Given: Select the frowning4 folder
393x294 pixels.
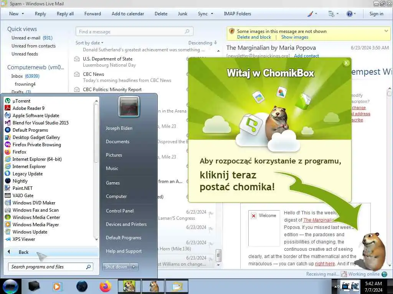Looking at the screenshot, I should (x=25, y=84).
